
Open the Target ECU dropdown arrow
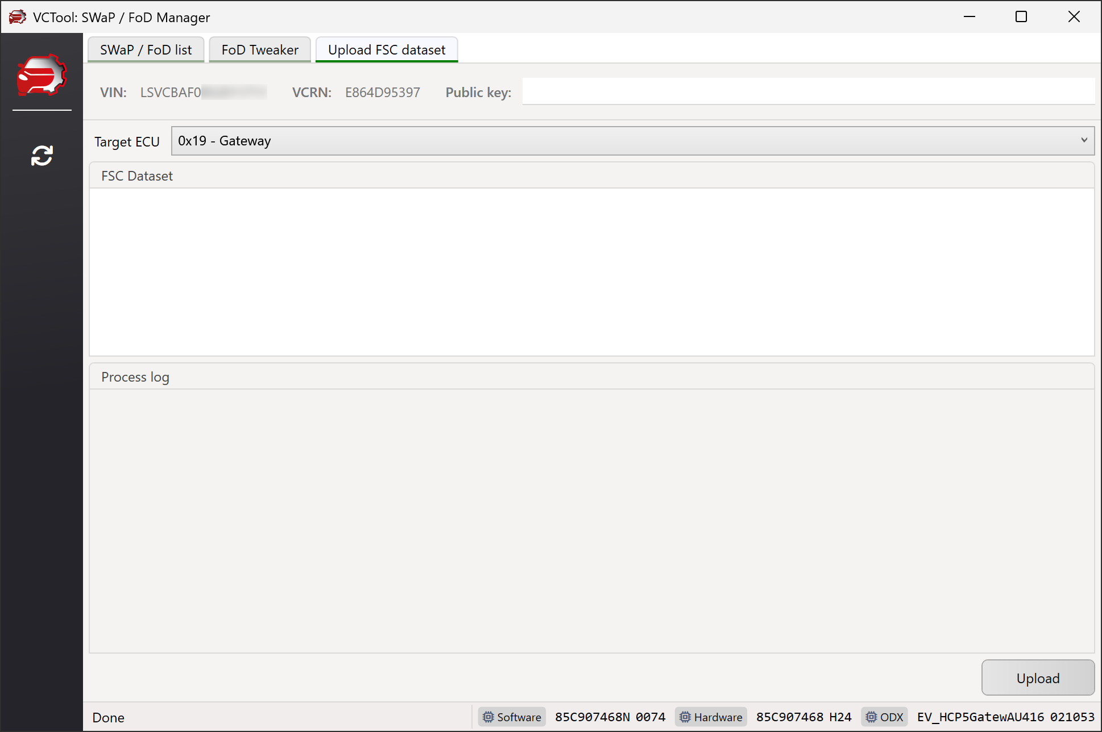point(1084,140)
